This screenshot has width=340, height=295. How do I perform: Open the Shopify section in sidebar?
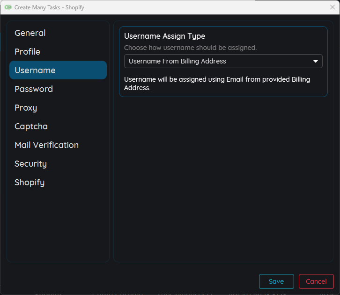pos(30,183)
